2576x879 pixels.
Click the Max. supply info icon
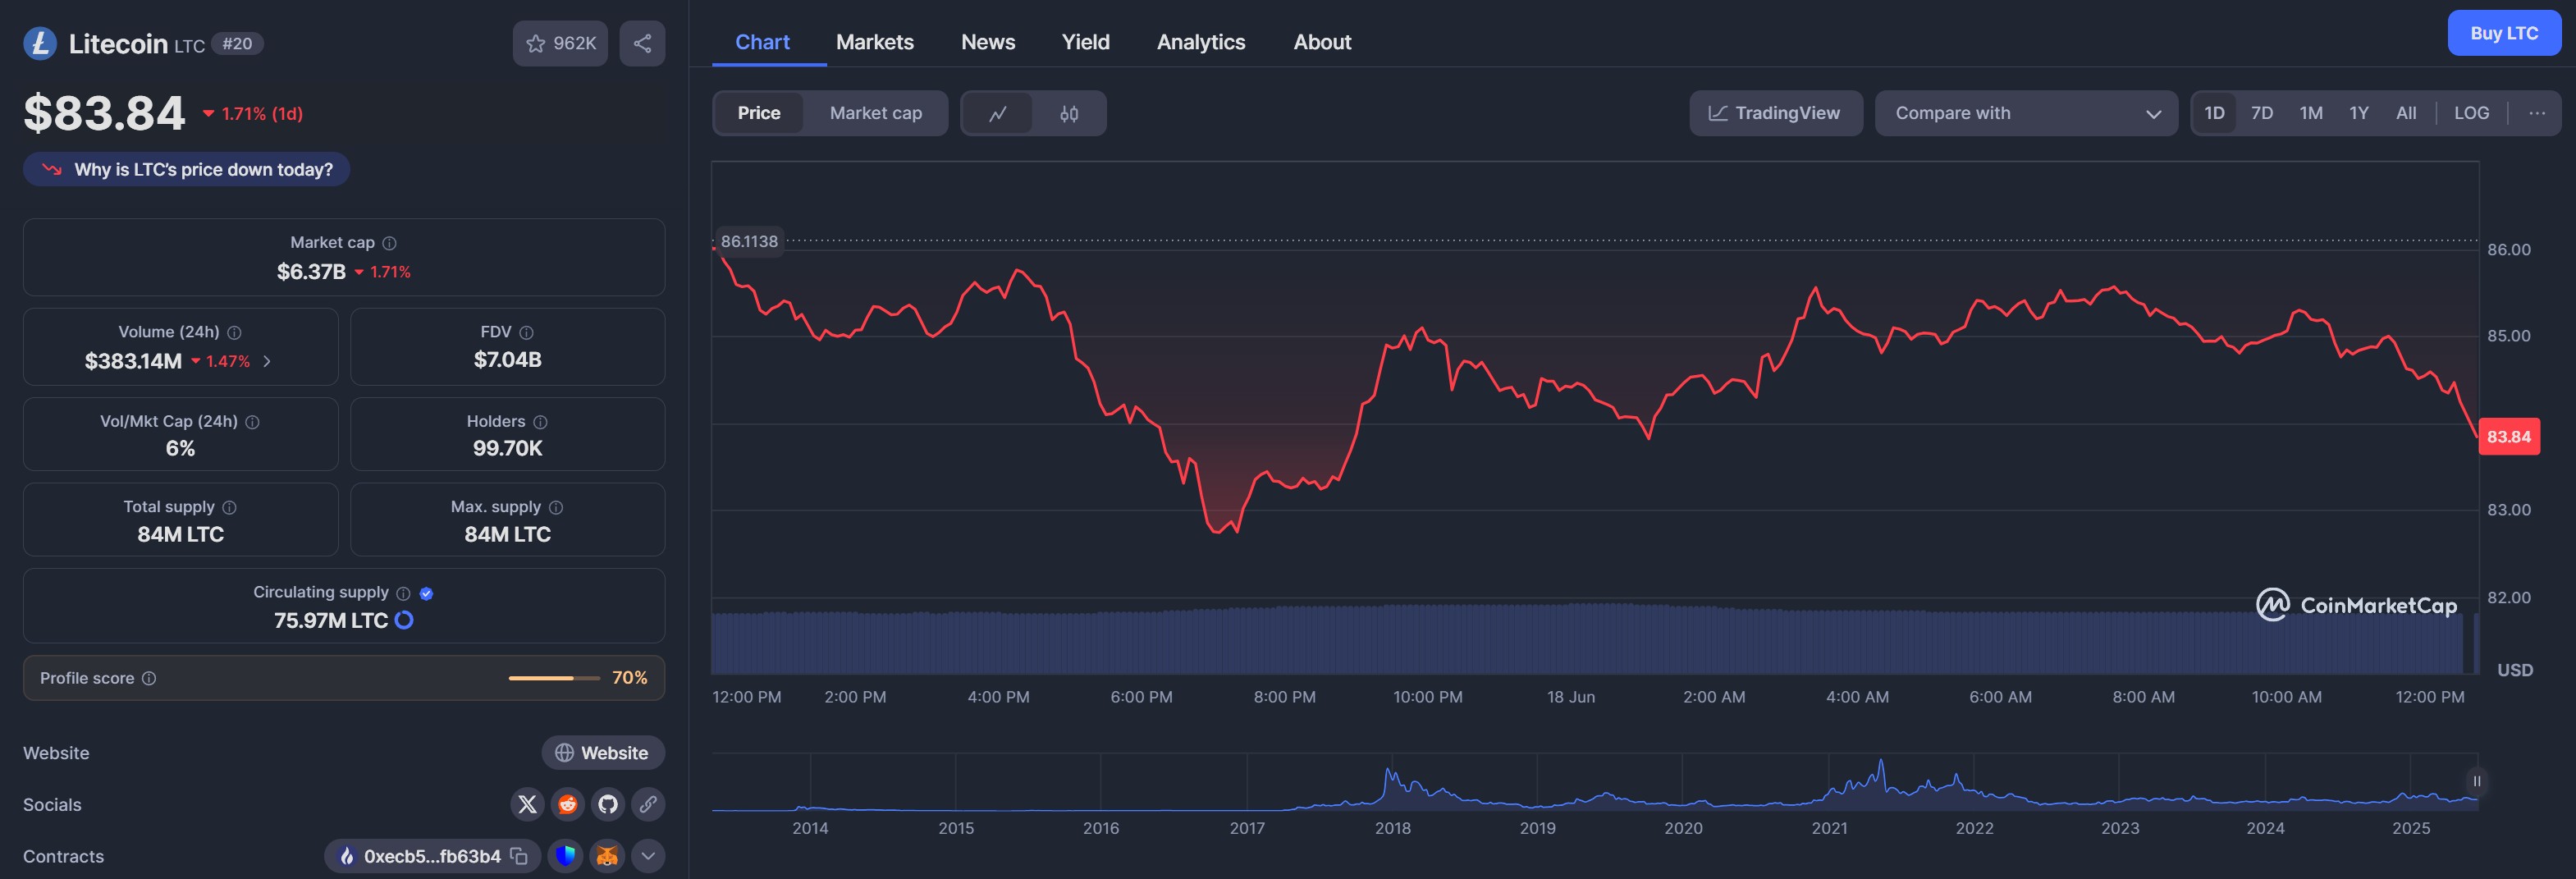[x=556, y=507]
